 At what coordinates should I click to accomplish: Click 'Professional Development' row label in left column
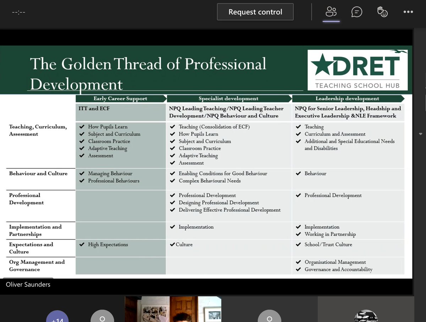[27, 199]
